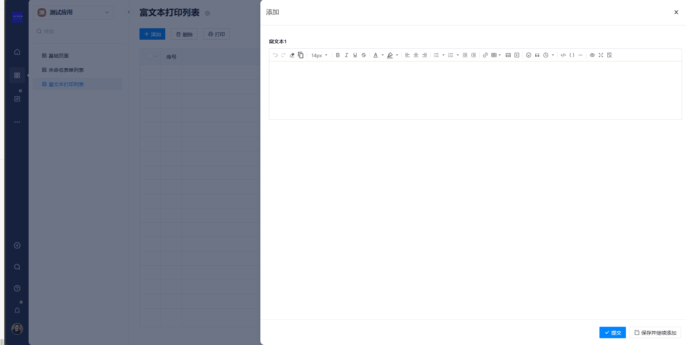
Task: Click the preview eye icon
Action: [x=592, y=55]
